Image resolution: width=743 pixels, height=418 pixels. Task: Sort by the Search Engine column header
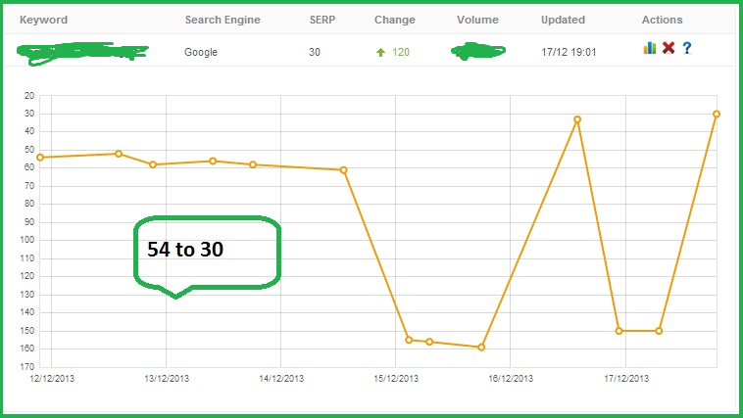click(x=223, y=20)
